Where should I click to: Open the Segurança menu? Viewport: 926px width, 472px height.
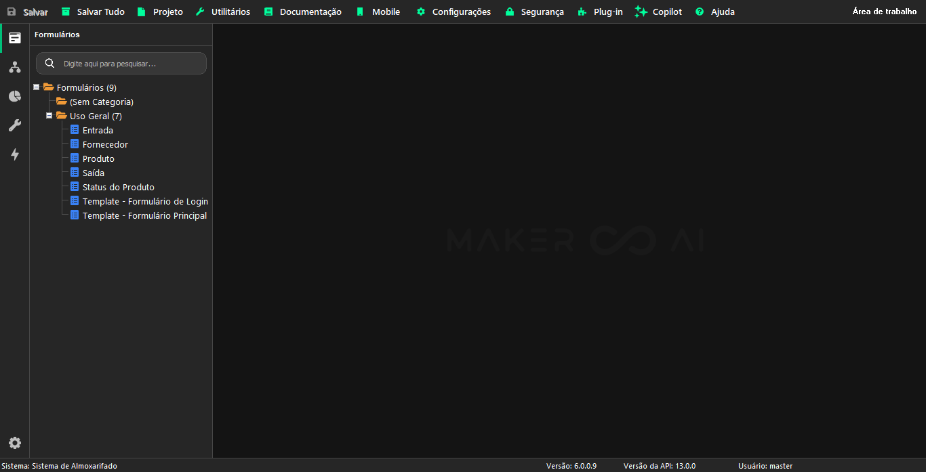click(x=534, y=12)
